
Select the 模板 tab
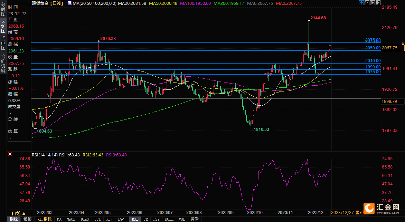pyautogui.click(x=27, y=219)
